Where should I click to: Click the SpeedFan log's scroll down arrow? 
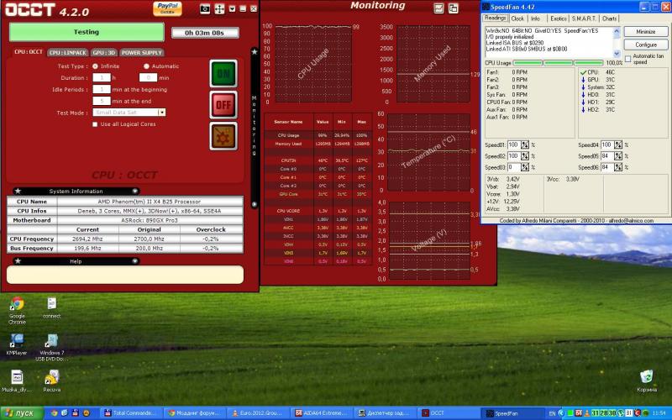point(617,54)
